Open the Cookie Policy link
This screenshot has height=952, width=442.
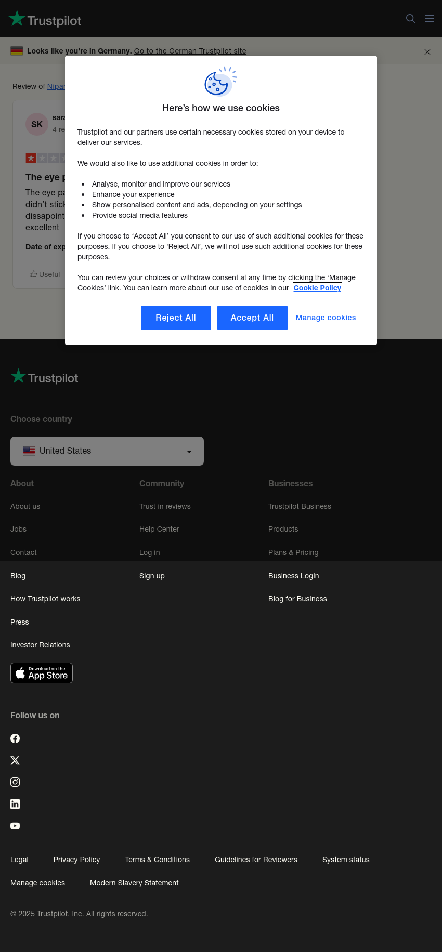pos(317,288)
